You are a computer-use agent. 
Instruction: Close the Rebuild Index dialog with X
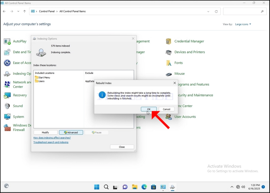(175, 83)
